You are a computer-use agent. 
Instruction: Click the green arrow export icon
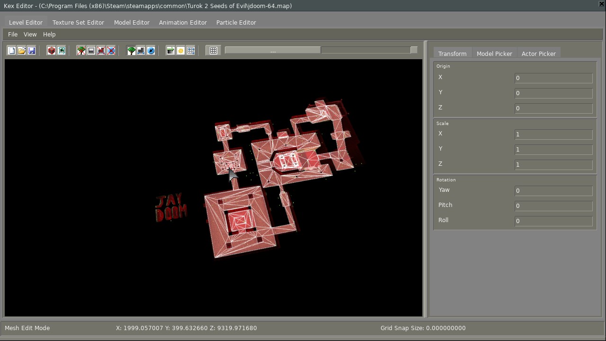(170, 51)
